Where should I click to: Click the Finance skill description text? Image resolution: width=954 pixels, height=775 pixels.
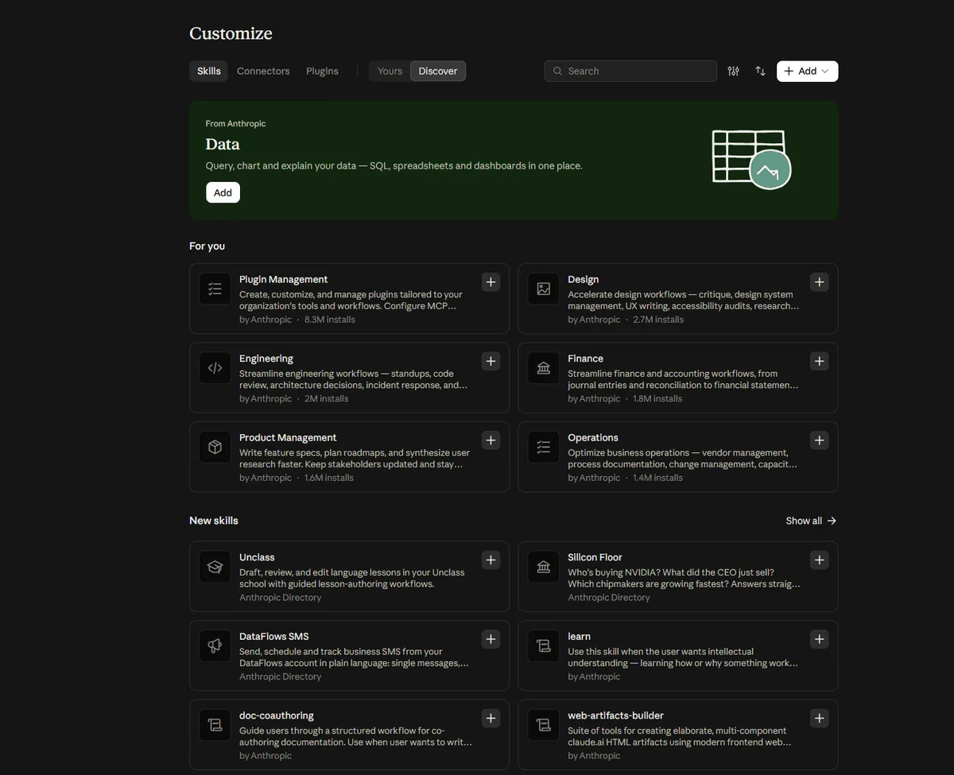683,379
